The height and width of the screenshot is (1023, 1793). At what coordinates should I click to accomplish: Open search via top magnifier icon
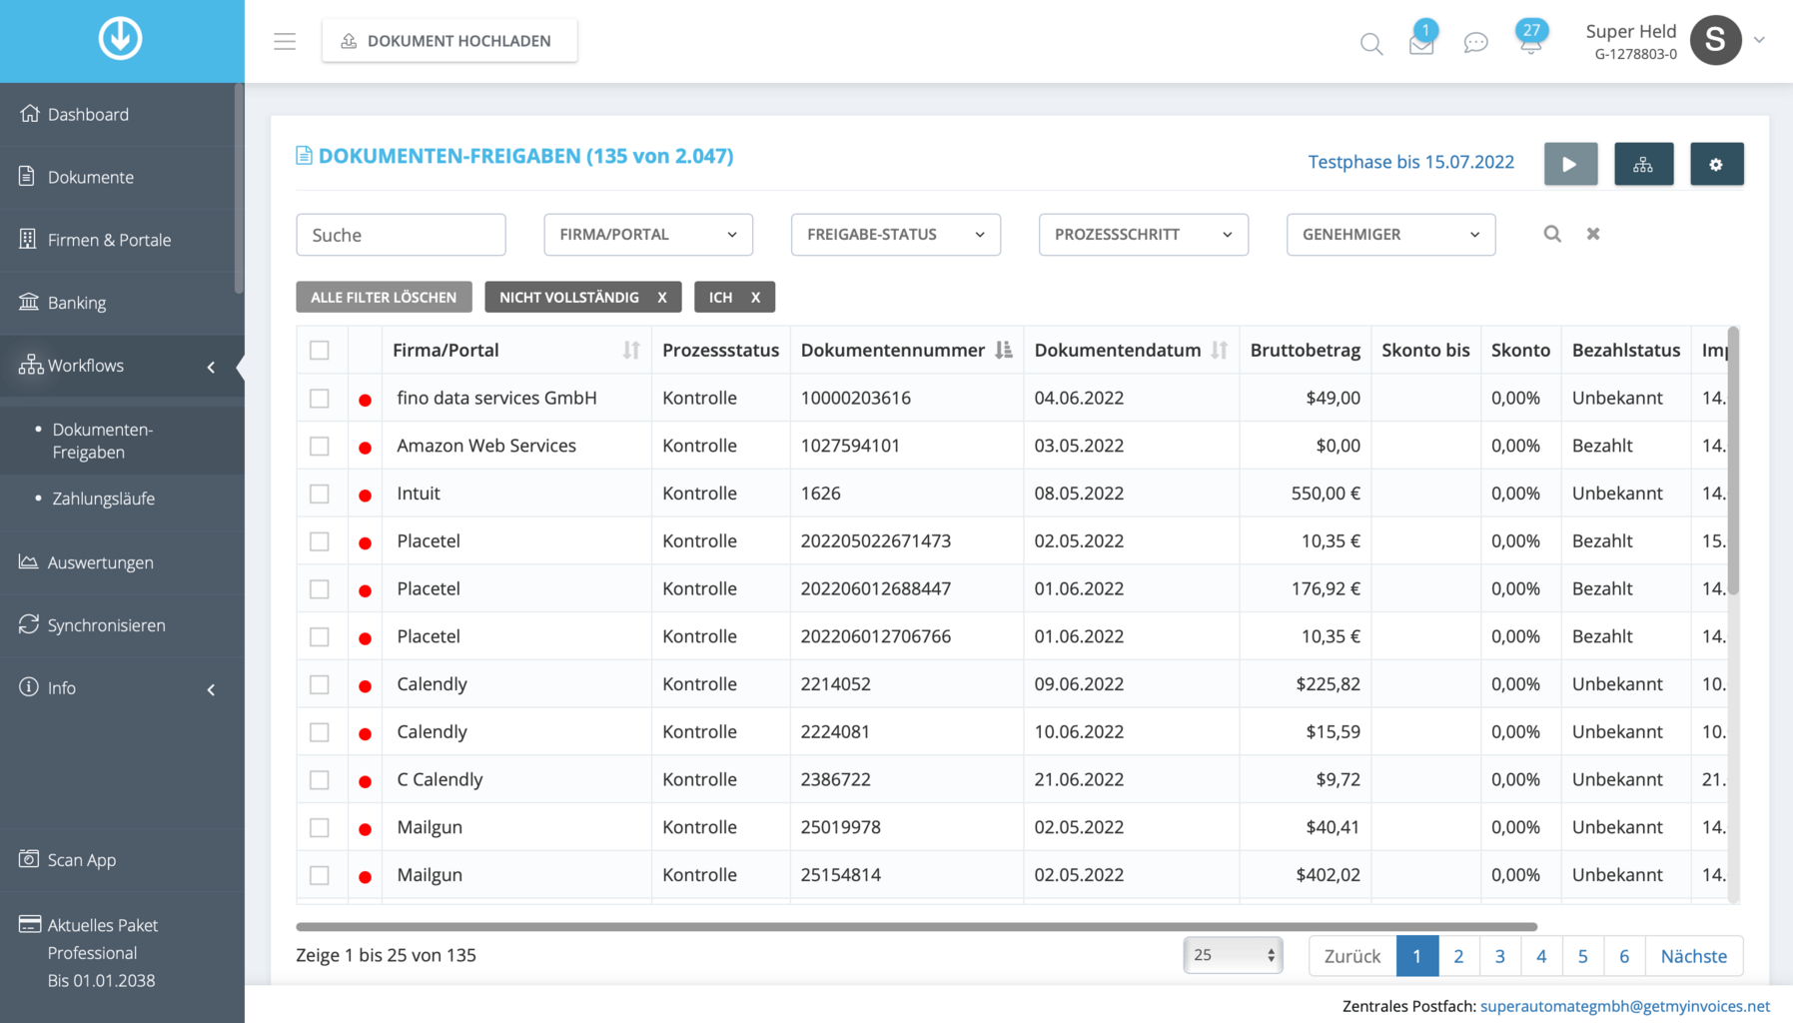[x=1371, y=44]
